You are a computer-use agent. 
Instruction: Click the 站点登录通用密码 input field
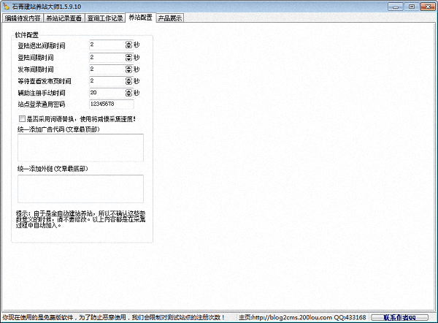coord(111,104)
